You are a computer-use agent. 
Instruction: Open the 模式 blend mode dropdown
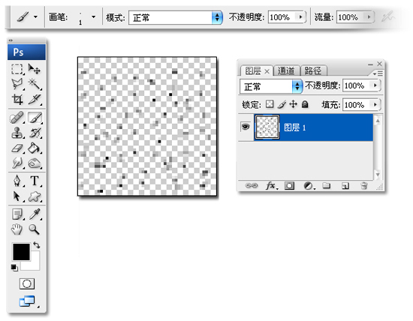click(x=176, y=17)
